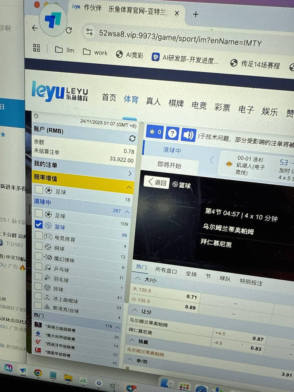Switch to the 所有盘口 tab

(x=166, y=270)
